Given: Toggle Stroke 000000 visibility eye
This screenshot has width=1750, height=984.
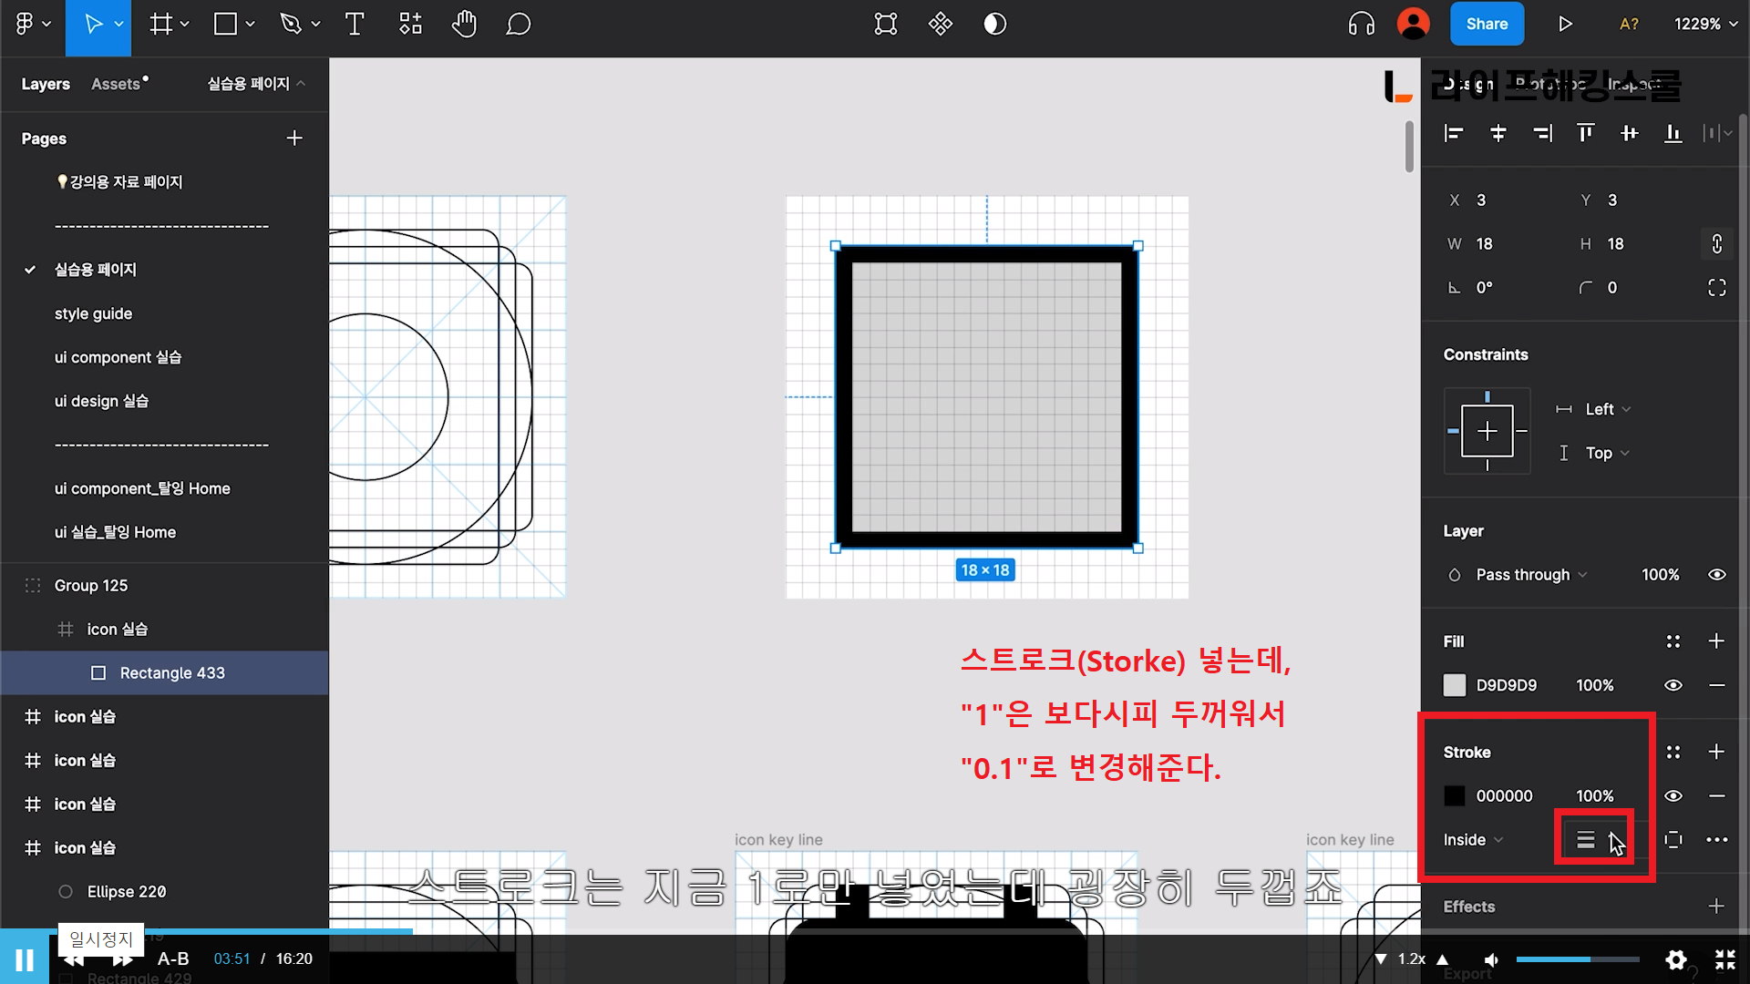Looking at the screenshot, I should 1673,796.
